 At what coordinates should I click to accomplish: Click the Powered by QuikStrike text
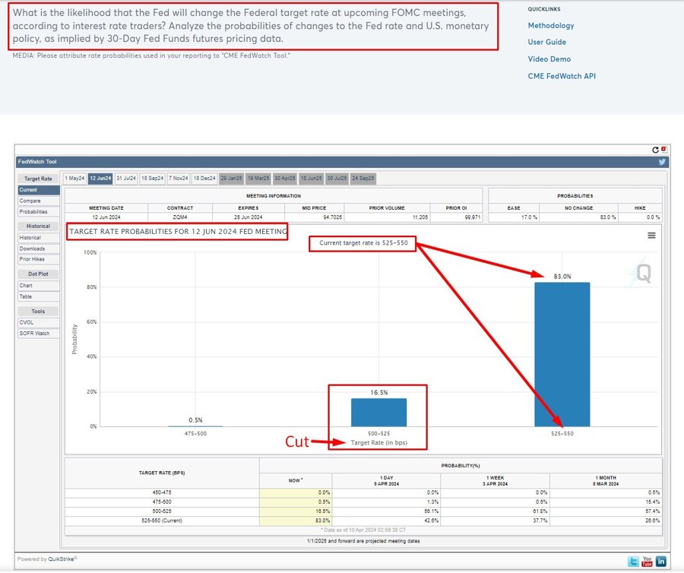point(47,559)
